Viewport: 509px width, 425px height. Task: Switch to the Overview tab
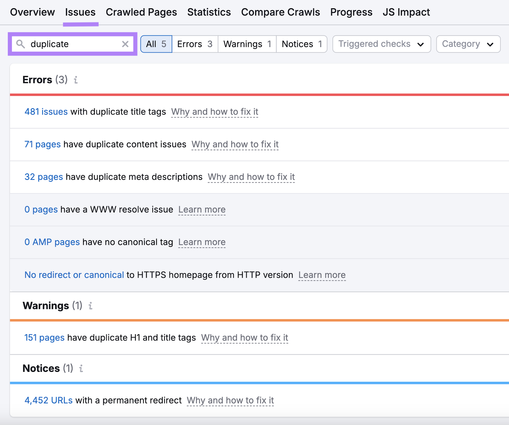[32, 12]
